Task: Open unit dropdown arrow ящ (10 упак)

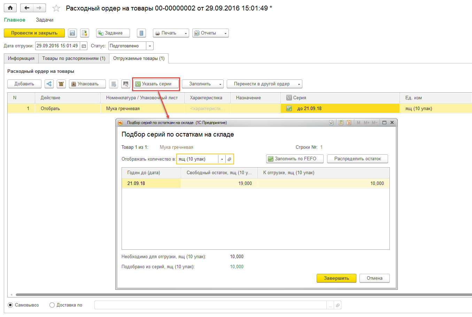Action: click(222, 159)
